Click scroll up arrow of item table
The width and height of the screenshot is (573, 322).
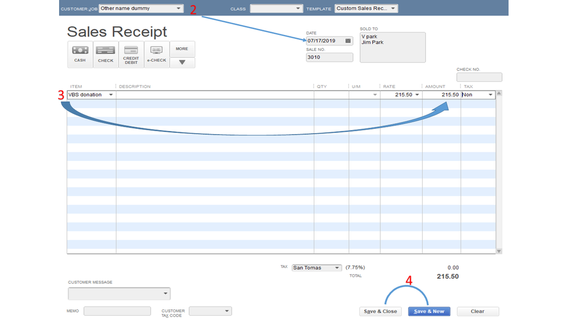[x=499, y=93]
